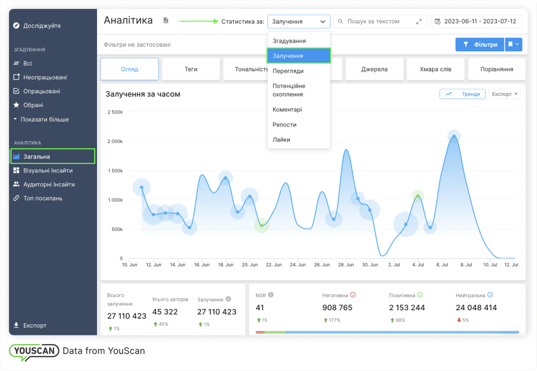Open Топ посилань link icon item

[42, 198]
